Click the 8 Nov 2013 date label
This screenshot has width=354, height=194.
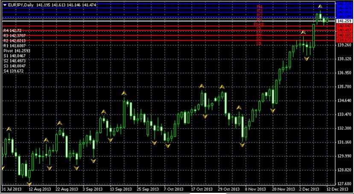[x=256, y=189]
